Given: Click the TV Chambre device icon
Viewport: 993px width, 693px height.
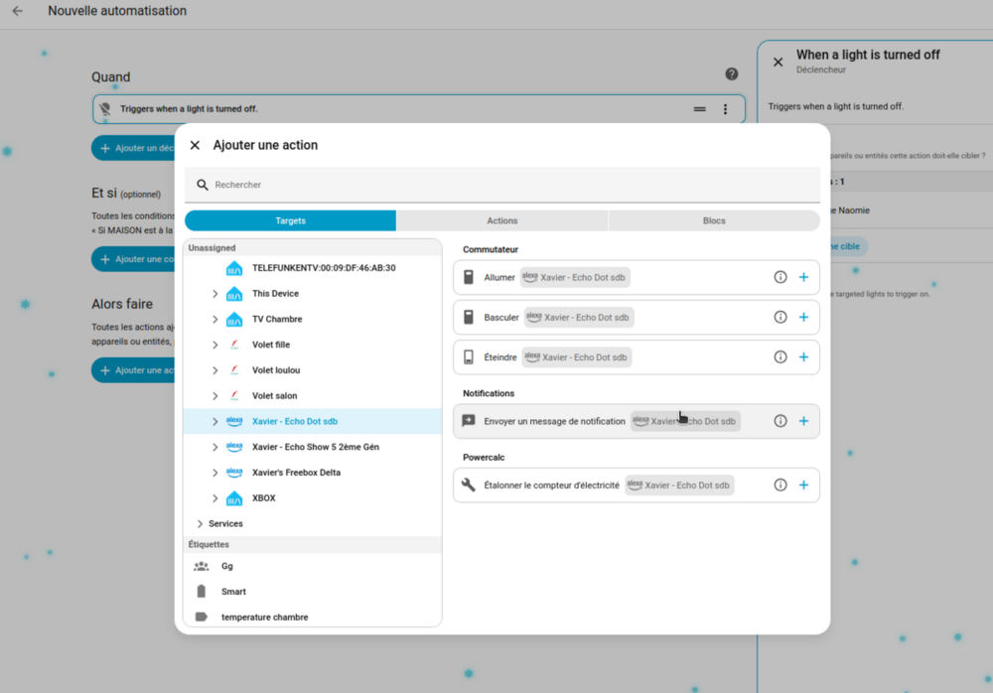Looking at the screenshot, I should [234, 320].
